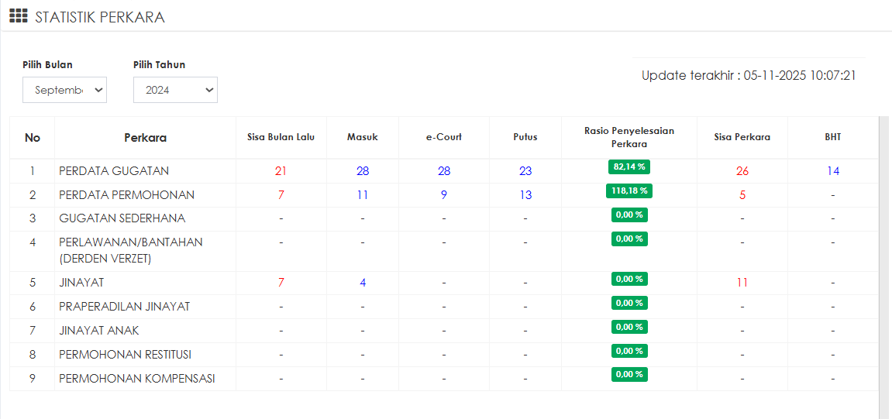This screenshot has height=419, width=892.
Task: Click the e-Court column header
Action: [x=444, y=137]
